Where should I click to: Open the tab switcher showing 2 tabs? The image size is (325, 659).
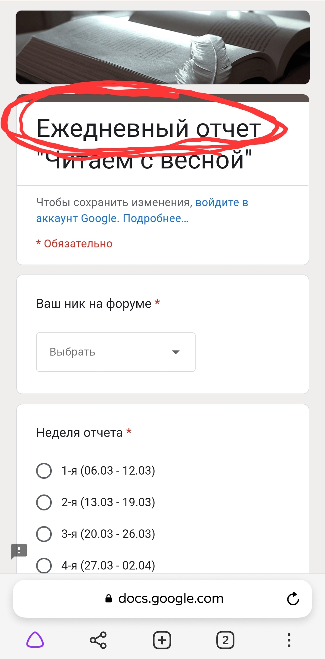[225, 640]
